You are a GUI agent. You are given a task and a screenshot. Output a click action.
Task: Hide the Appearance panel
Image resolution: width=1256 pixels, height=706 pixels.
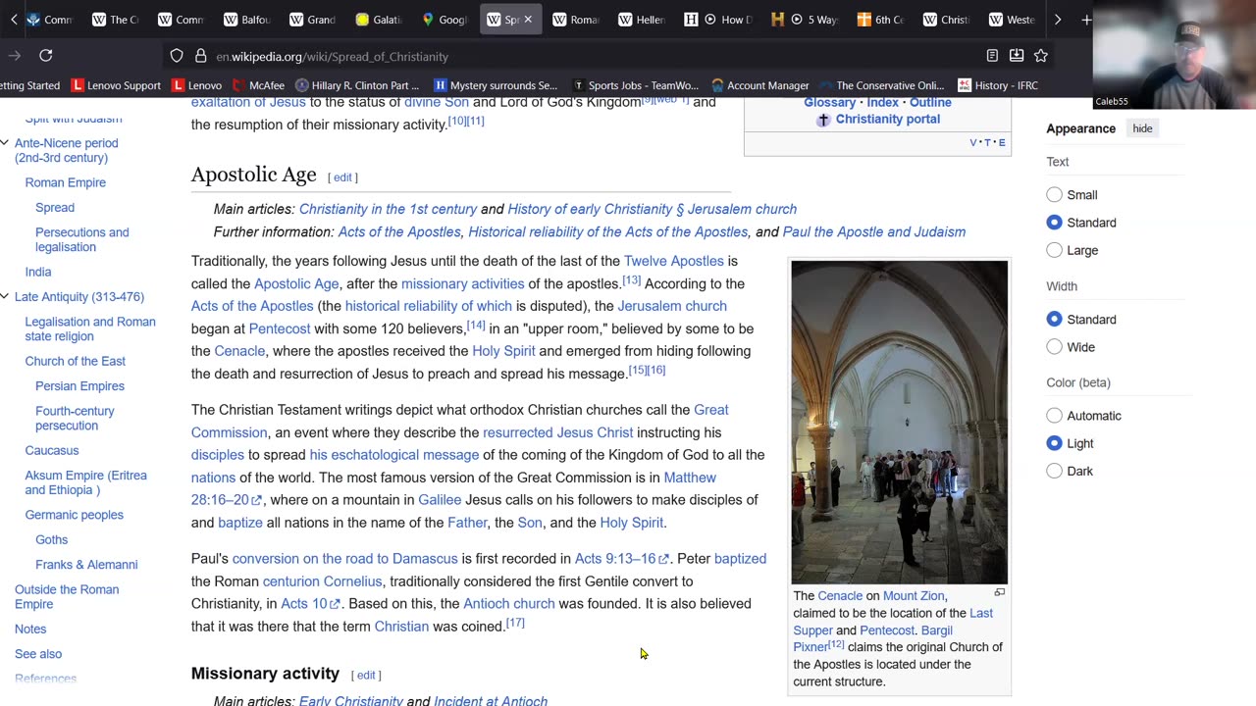click(1142, 128)
